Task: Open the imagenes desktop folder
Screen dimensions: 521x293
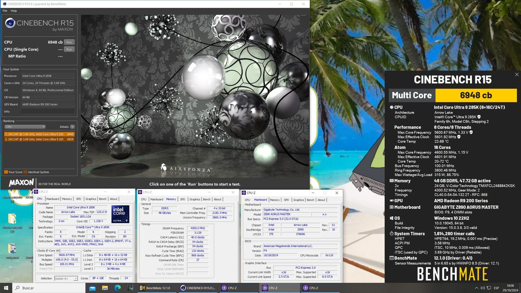Action: tap(12, 251)
